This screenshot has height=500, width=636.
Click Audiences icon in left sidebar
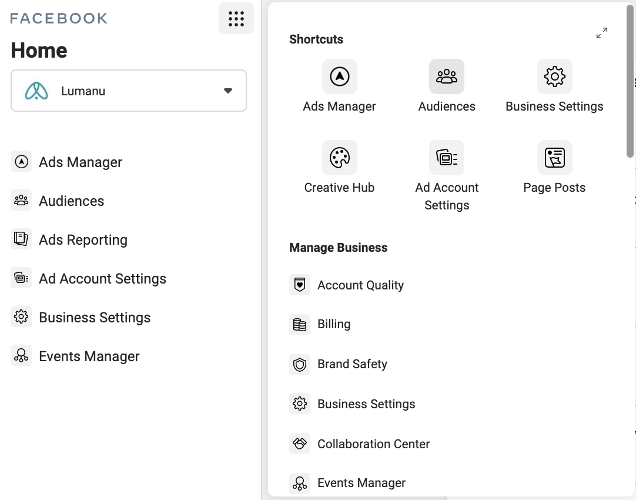point(21,201)
